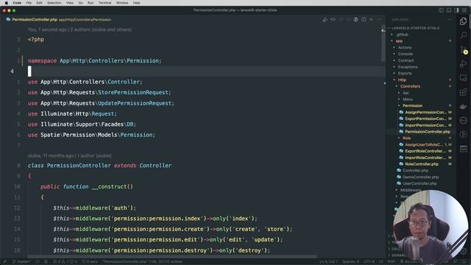This screenshot has height=265, width=471.
Task: Click errors and warnings count in status bar
Action: pos(65,262)
